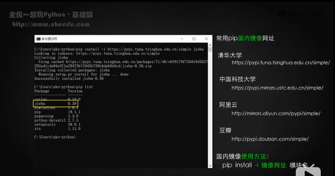The width and height of the screenshot is (335, 176).
Task: Click the 豆瓣 heading
Action: 225,130
